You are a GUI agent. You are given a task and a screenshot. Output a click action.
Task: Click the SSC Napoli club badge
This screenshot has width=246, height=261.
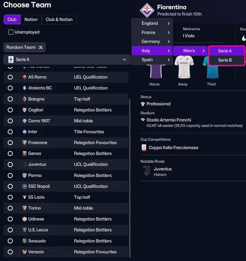tap(24, 186)
